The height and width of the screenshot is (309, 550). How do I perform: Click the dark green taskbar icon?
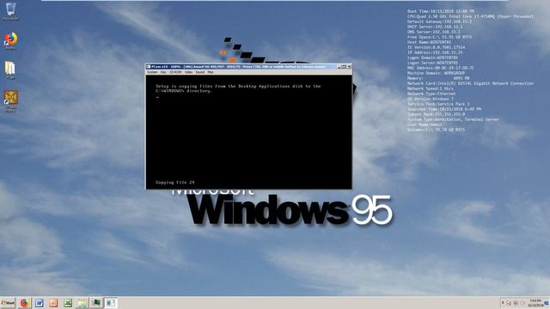pyautogui.click(x=96, y=303)
